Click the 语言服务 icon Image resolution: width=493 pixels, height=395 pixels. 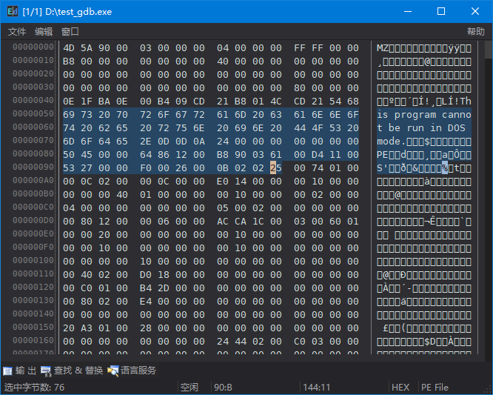click(x=113, y=371)
